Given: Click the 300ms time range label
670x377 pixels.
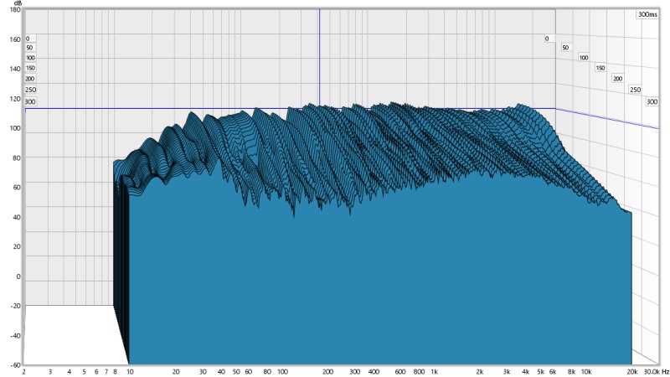Looking at the screenshot, I should point(647,15).
